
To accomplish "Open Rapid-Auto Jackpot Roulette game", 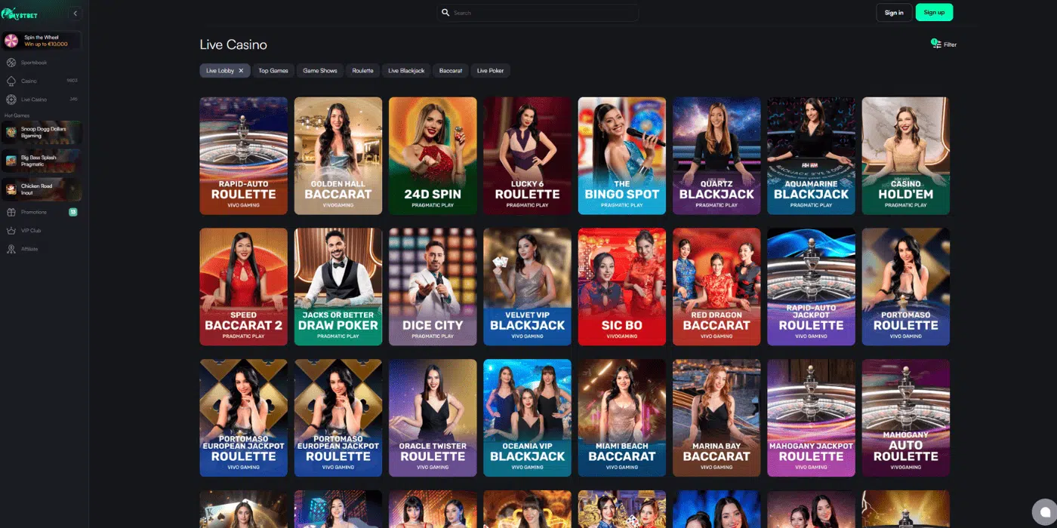I will 812,287.
